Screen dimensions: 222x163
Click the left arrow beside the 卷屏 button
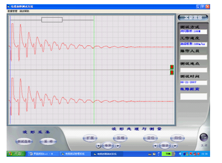(x=99, y=146)
